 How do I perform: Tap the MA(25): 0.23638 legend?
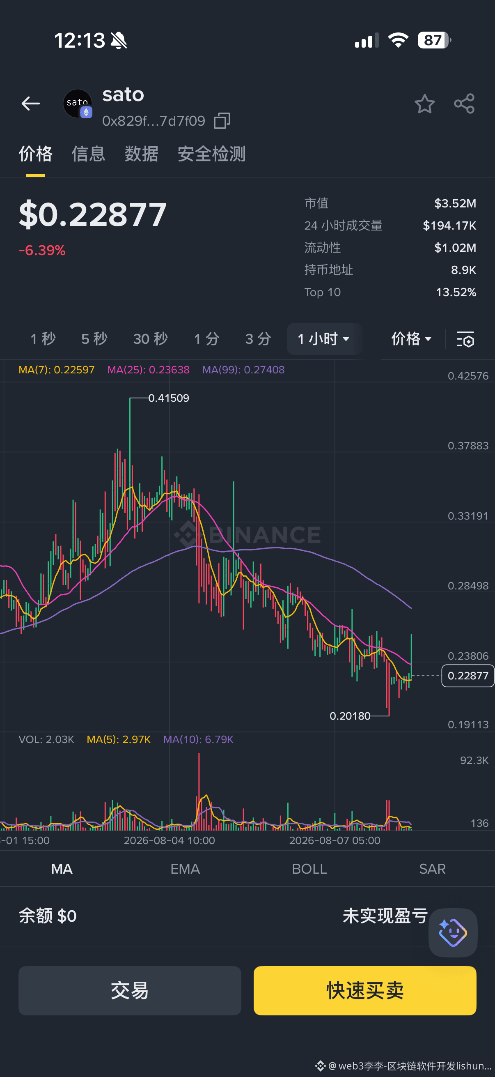coord(148,370)
